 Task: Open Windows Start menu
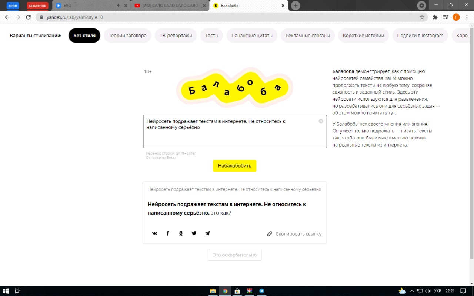tap(6, 291)
